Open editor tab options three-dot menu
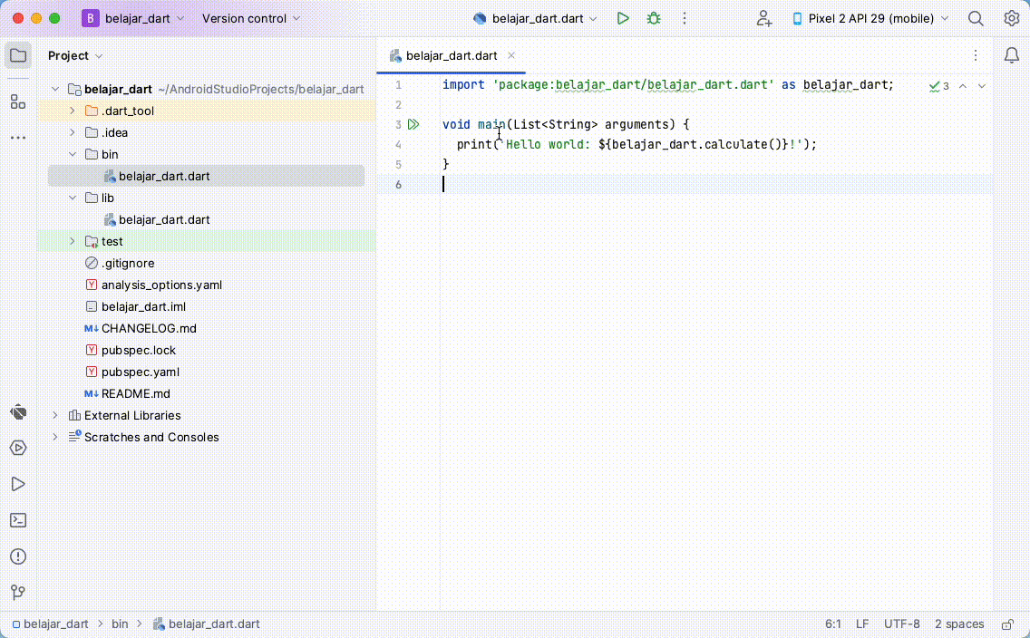The image size is (1030, 638). [976, 56]
